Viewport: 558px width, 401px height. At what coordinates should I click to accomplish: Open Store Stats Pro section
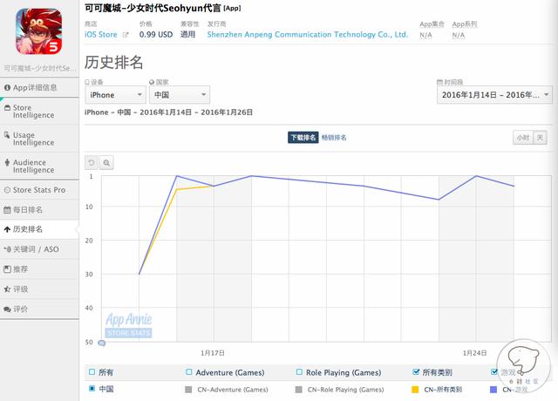[x=39, y=190]
